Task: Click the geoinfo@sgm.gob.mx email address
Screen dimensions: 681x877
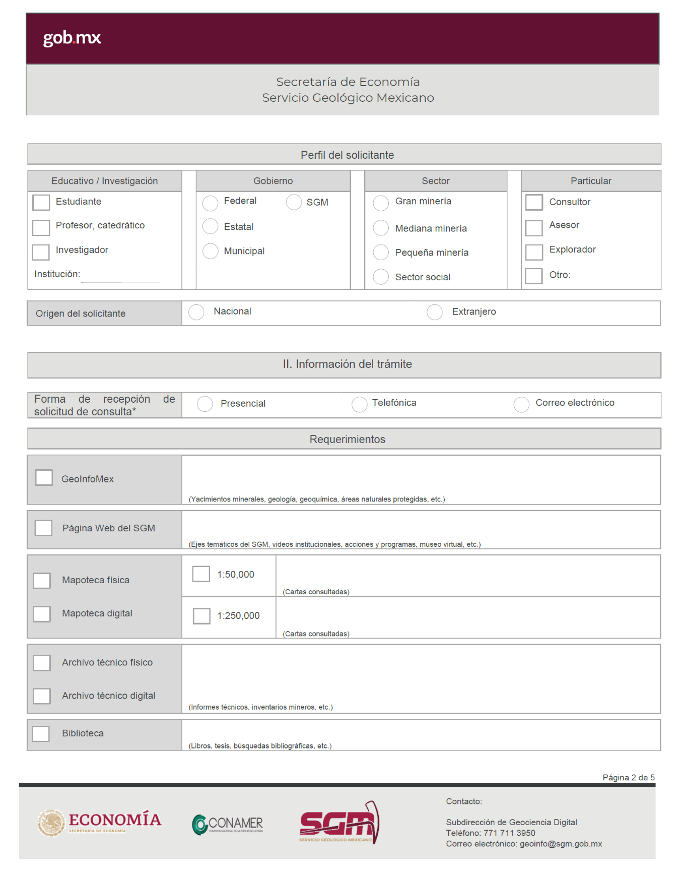Action: 561,844
